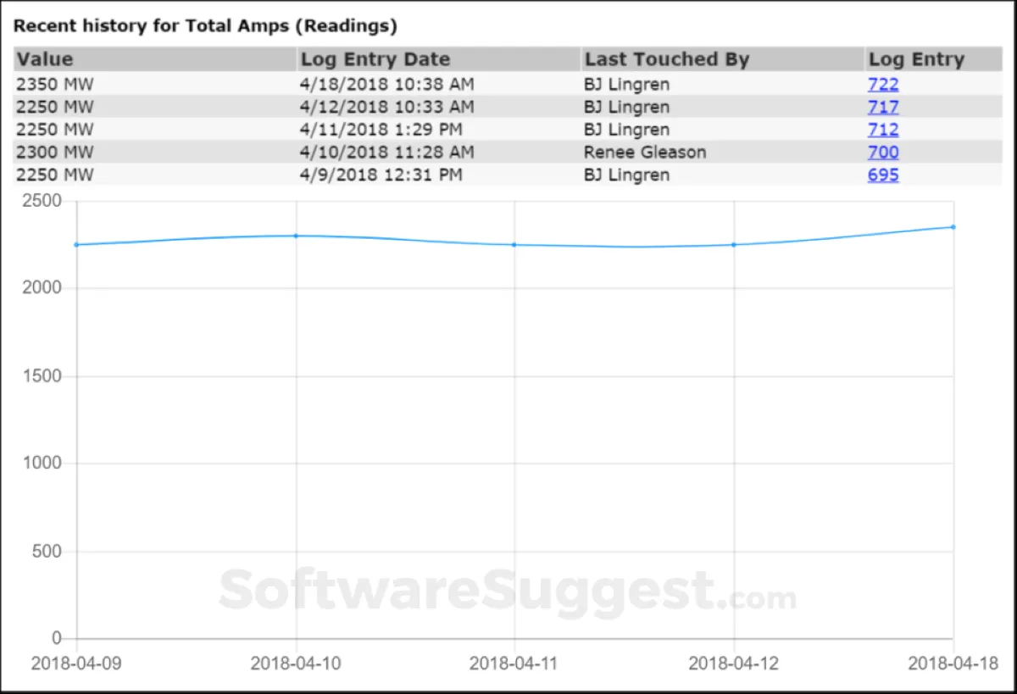Follow the log entry 695 link
The image size is (1017, 694).
click(882, 175)
